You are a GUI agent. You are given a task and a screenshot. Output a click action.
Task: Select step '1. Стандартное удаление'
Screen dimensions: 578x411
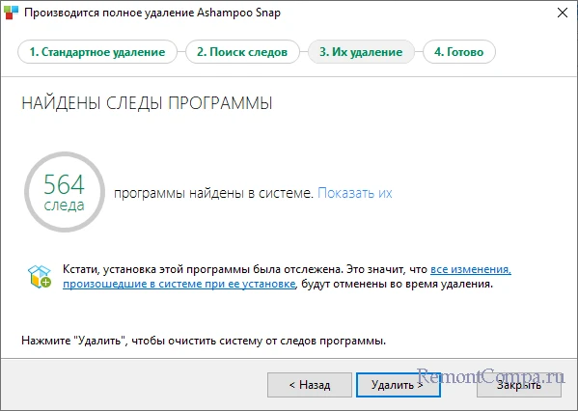(x=97, y=52)
